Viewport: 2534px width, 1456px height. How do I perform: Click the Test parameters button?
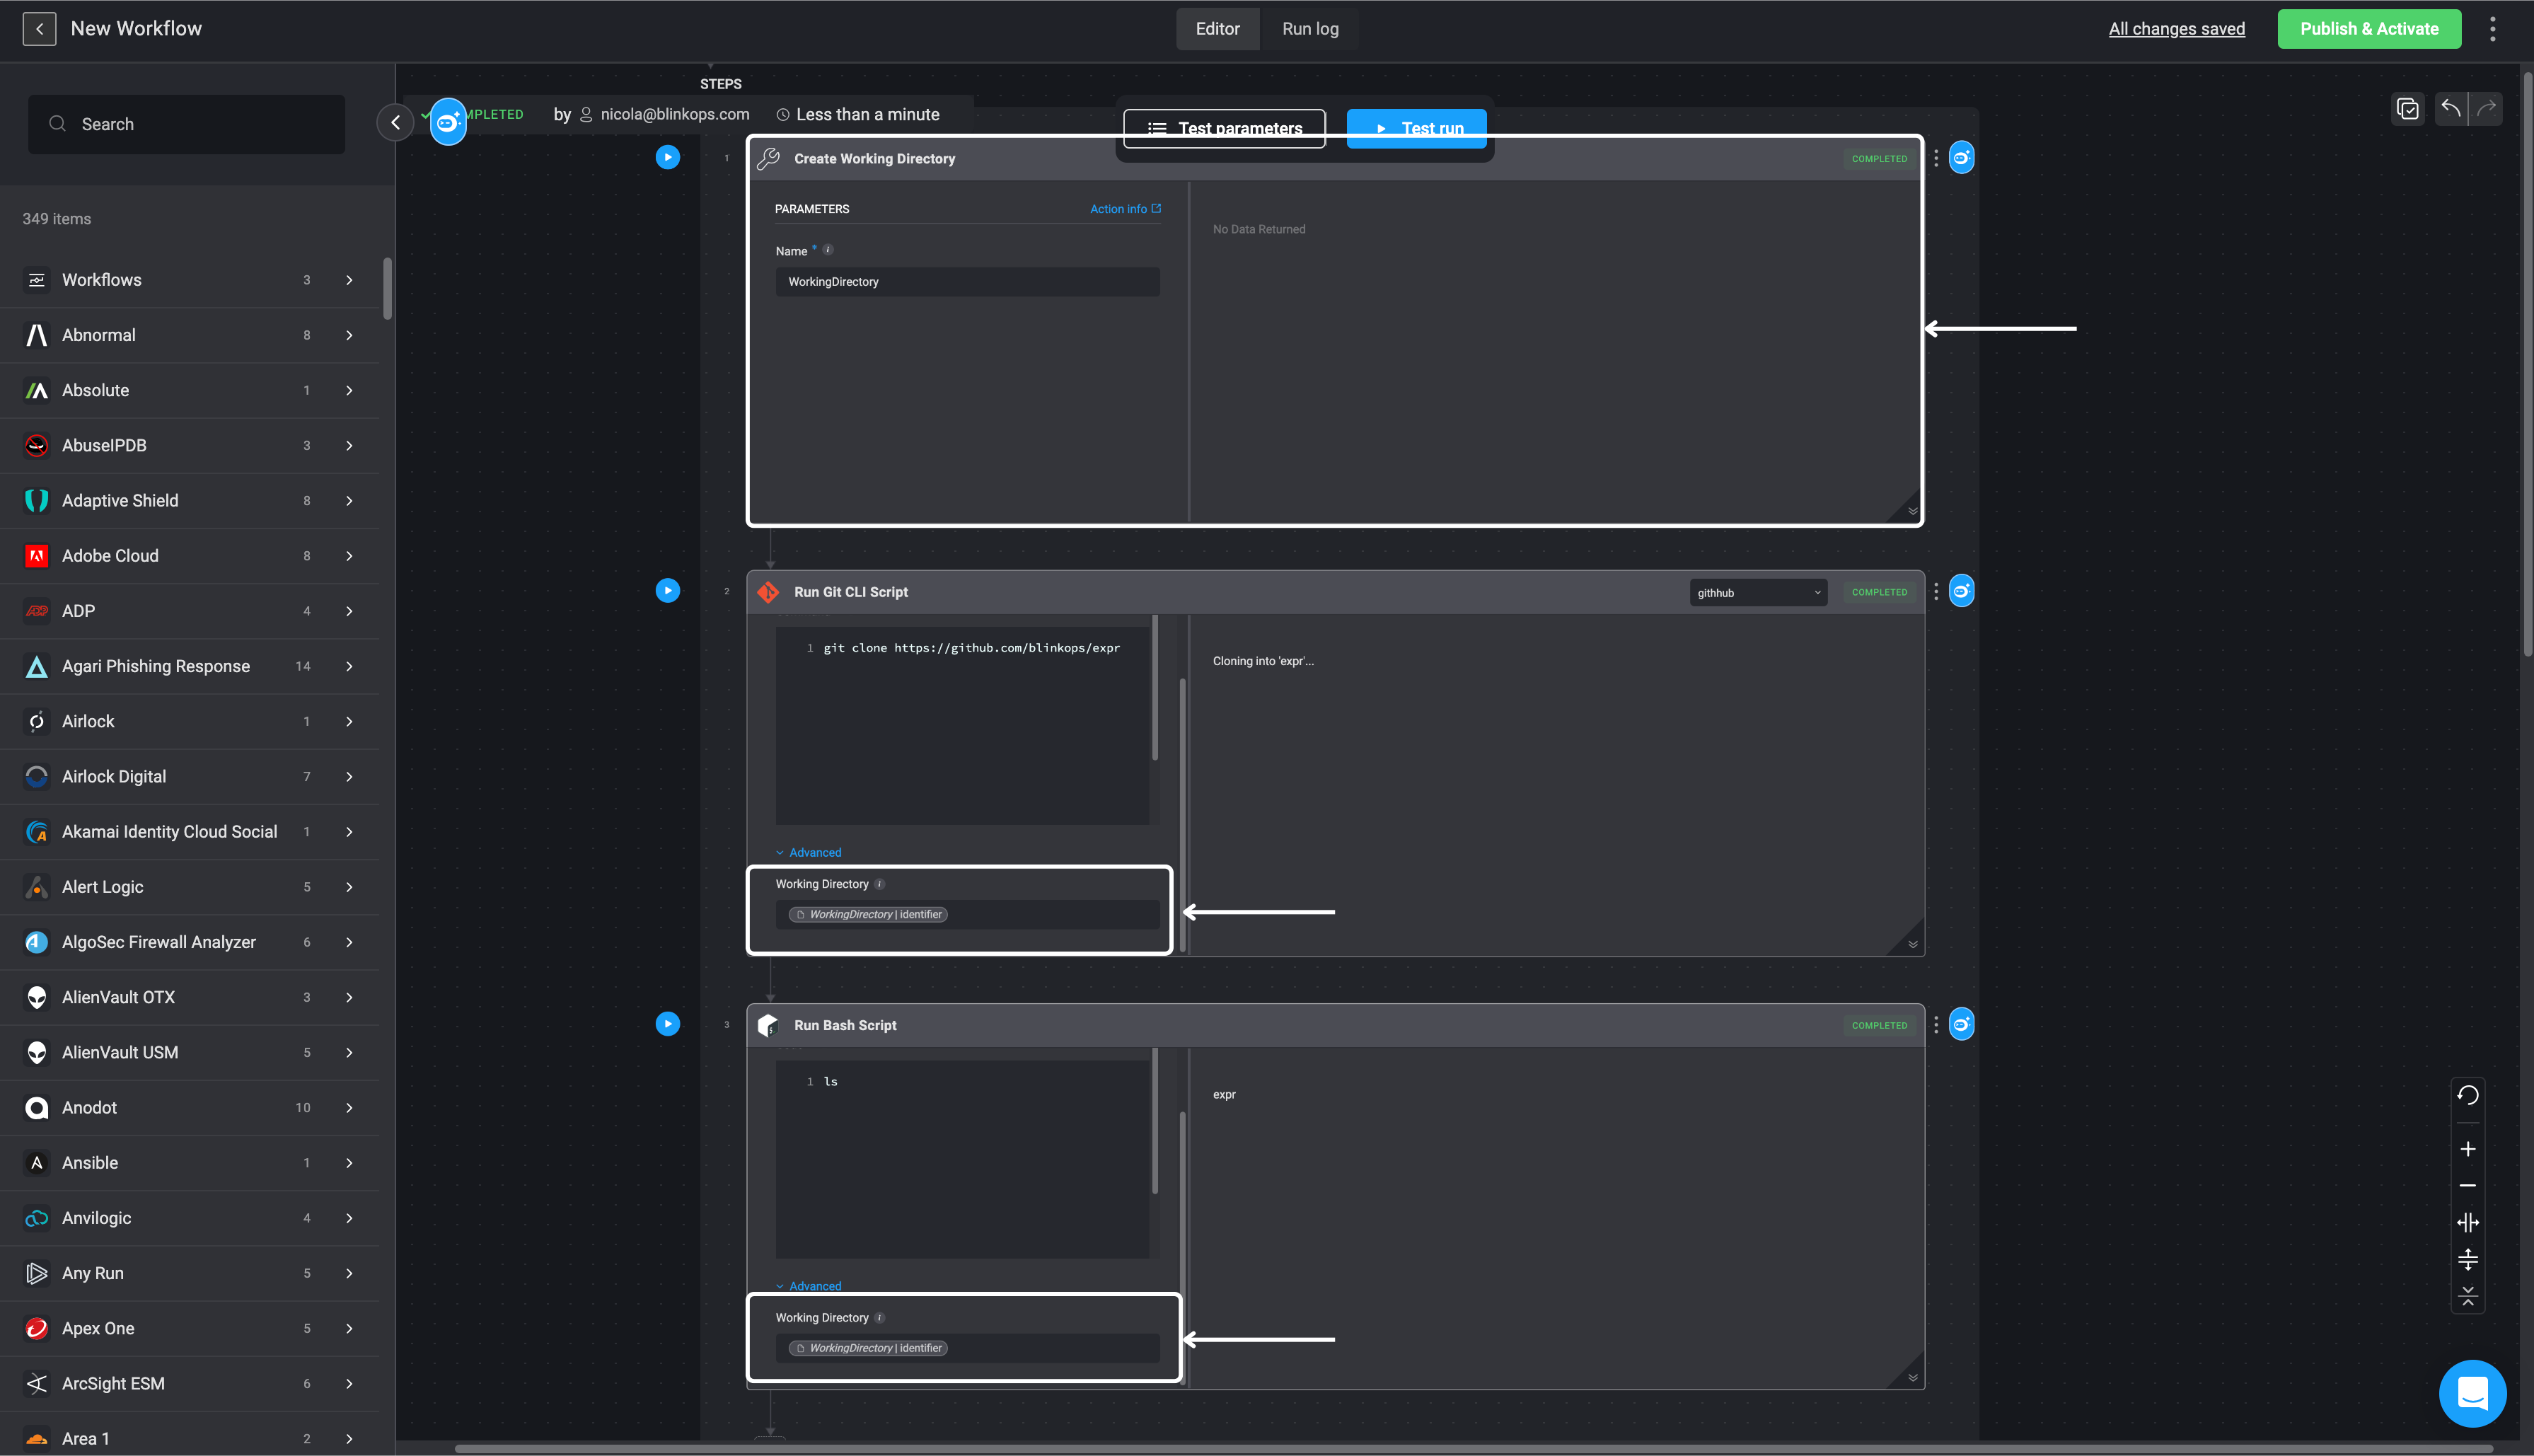[x=1225, y=128]
